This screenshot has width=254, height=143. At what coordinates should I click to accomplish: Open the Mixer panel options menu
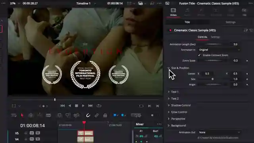159,124
